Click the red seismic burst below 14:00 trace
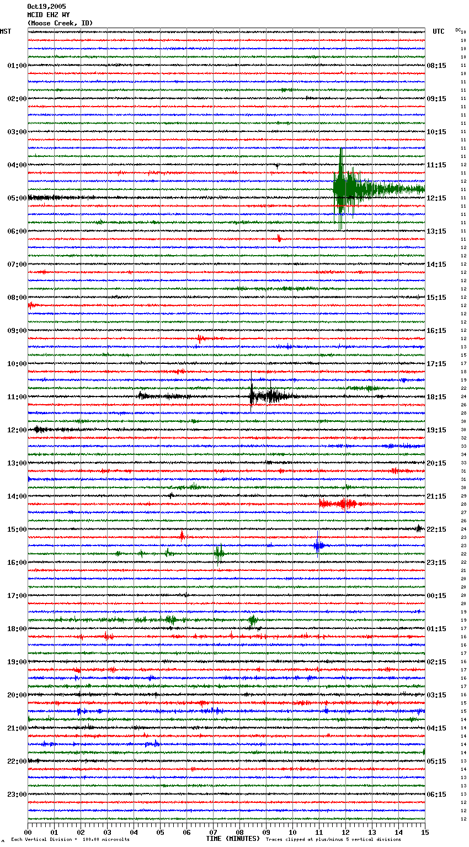Screen dimensions: 469x847 341,504
